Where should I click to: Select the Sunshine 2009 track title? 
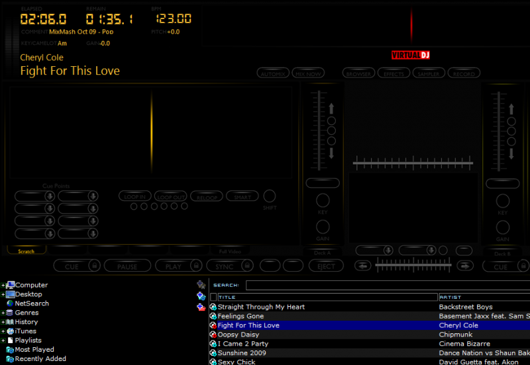(242, 353)
